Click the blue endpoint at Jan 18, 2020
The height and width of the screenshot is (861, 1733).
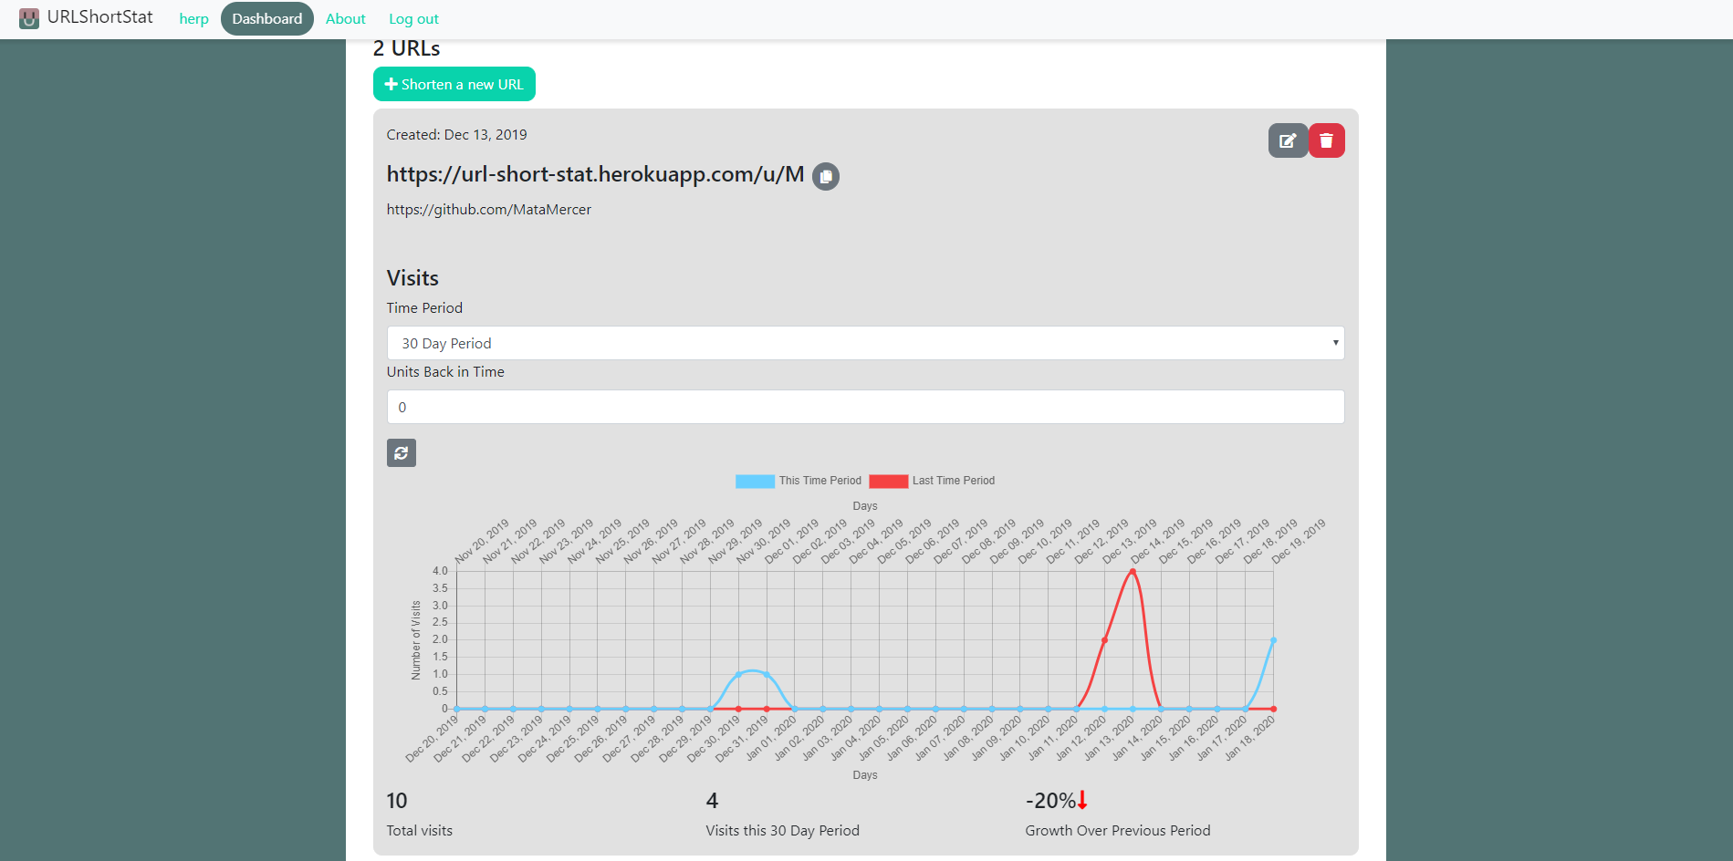[1273, 640]
